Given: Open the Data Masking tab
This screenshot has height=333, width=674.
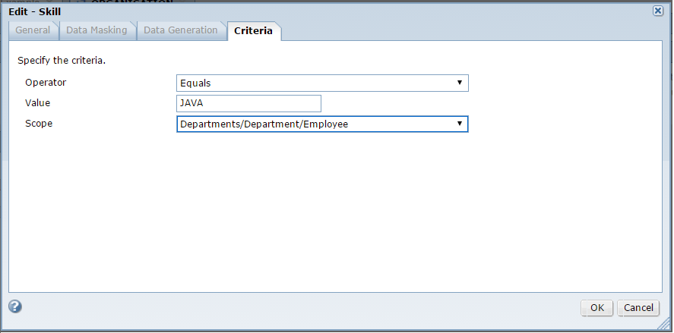Looking at the screenshot, I should [x=97, y=30].
